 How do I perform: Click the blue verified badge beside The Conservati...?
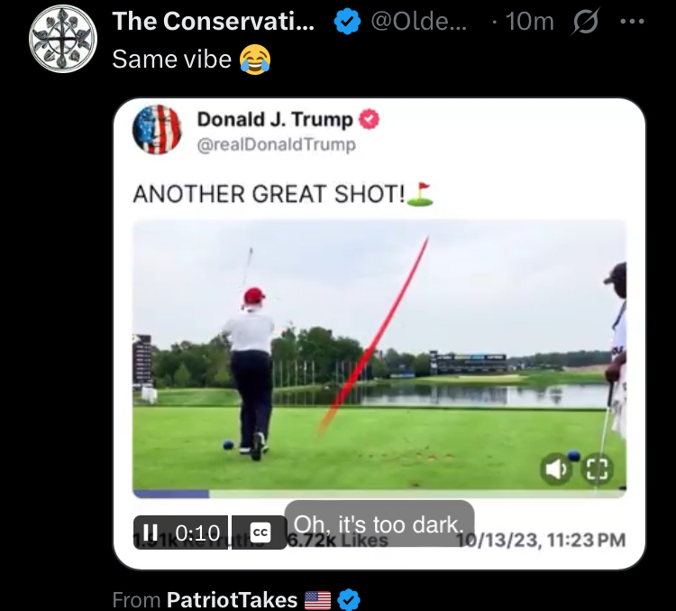coord(346,22)
